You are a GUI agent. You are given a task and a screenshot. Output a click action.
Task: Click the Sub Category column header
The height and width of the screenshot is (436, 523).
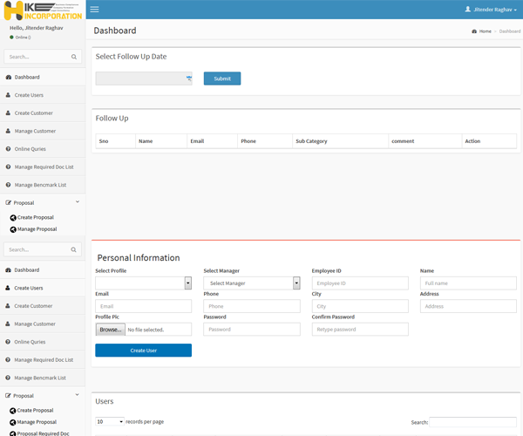(340, 141)
